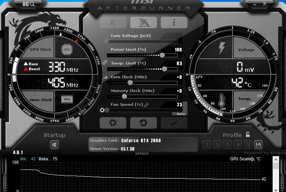
Task: Minimize the Afterburner window
Action: tap(255, 4)
